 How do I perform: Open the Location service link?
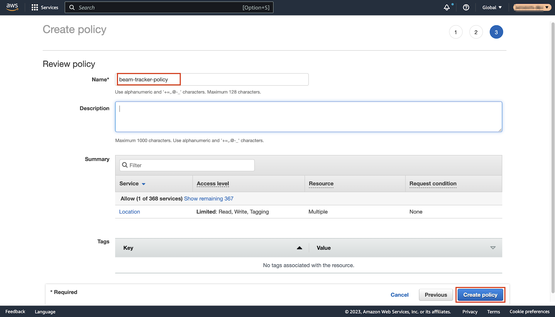point(129,212)
